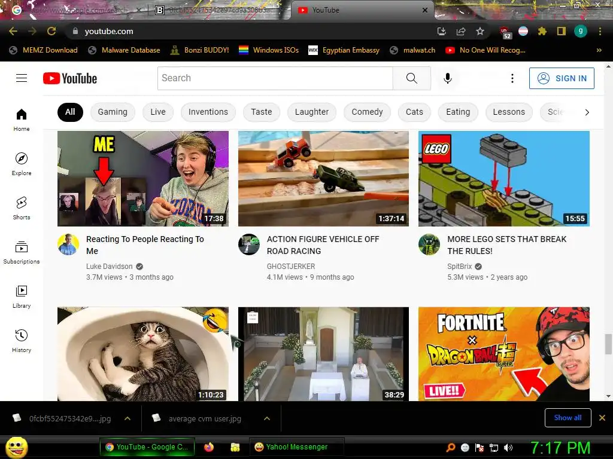The height and width of the screenshot is (459, 613).
Task: Click volume speaker icon in tray
Action: 508,448
